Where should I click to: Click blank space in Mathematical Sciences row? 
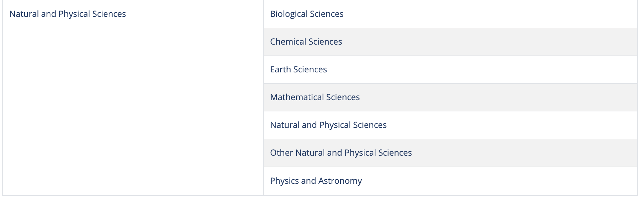(497, 97)
